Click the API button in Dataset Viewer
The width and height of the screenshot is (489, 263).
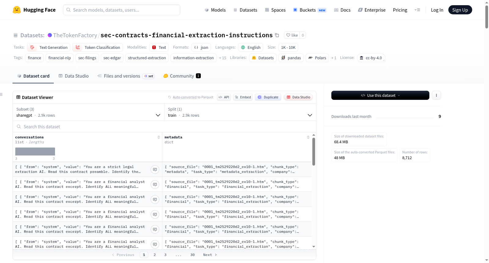coord(224,97)
